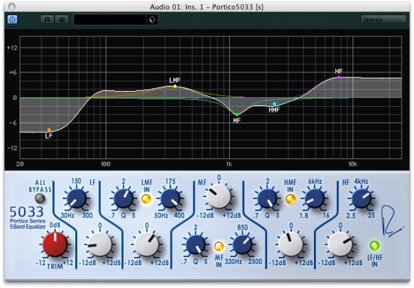This screenshot has width=414, height=288.
Task: Open the preset name field
Action: pyautogui.click(x=110, y=20)
